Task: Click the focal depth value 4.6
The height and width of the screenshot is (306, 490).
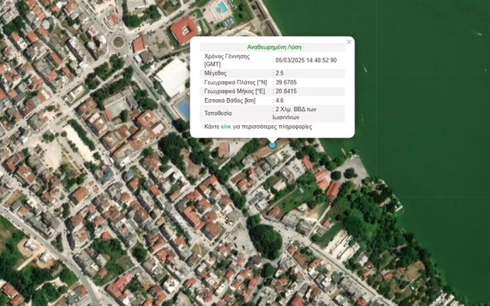Action: point(279,100)
